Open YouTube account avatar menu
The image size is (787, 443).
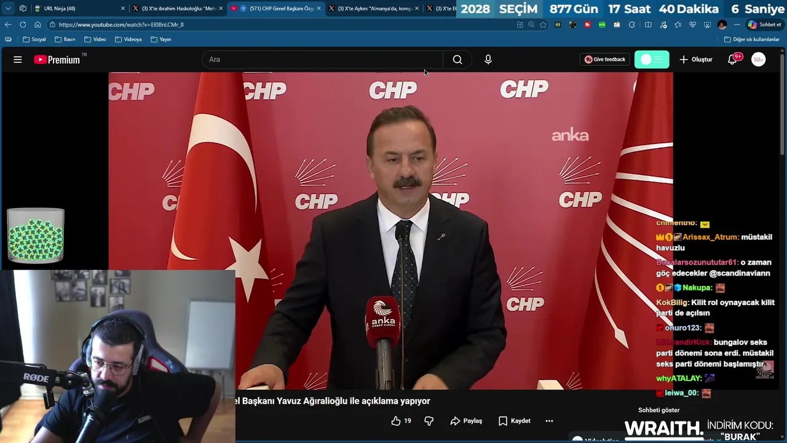tap(759, 60)
